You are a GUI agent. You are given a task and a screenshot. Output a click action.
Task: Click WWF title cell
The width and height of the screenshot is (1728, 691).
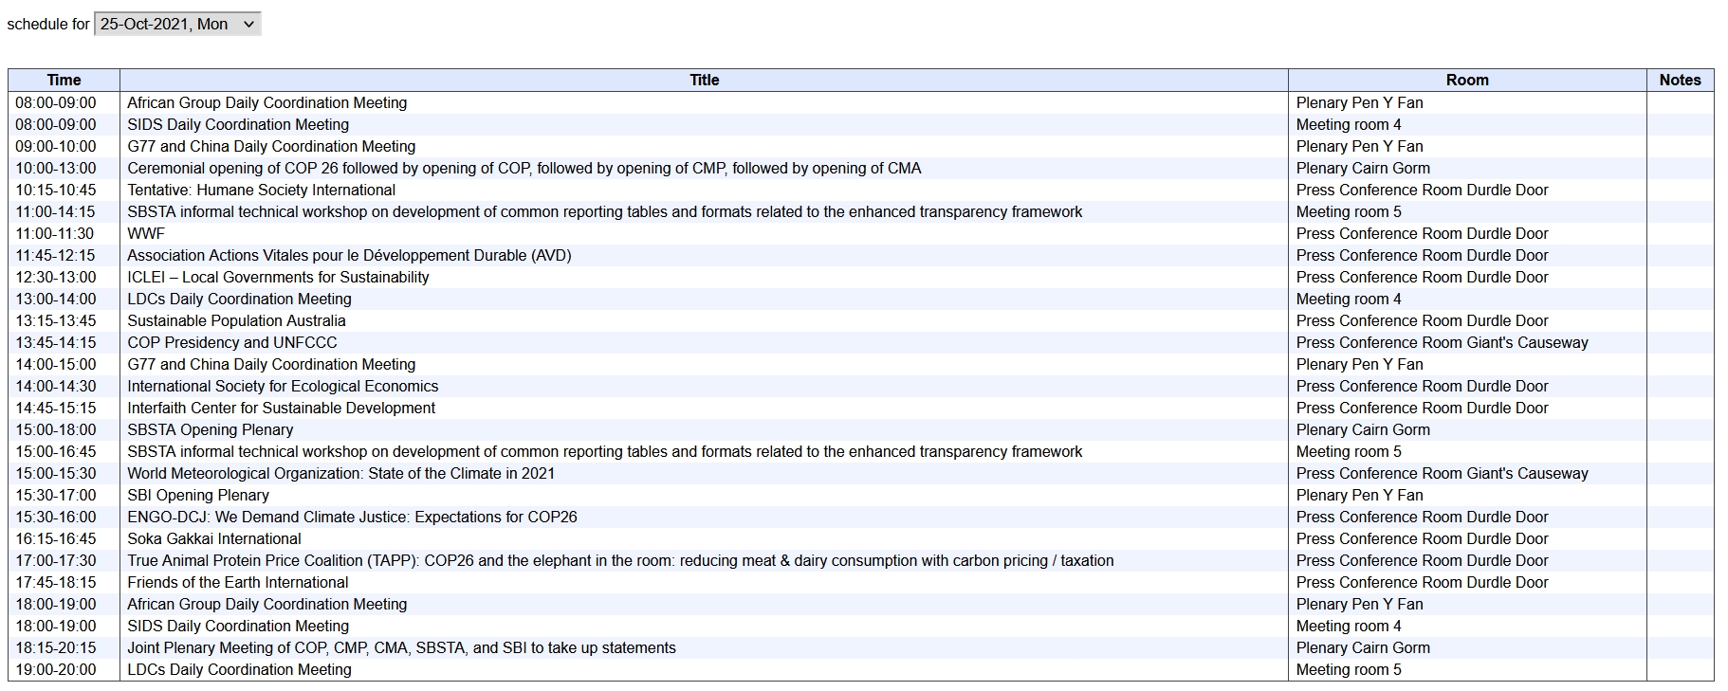146,233
